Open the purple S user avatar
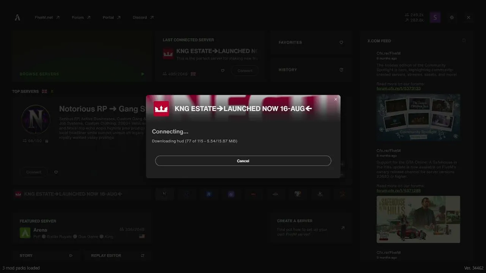486x273 pixels. pyautogui.click(x=435, y=17)
